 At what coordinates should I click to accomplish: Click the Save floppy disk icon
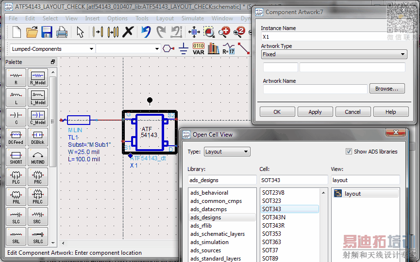[47, 32]
